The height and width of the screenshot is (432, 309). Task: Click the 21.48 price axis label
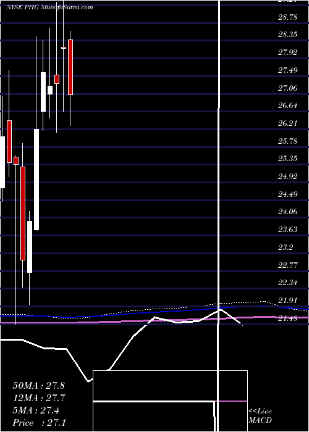(x=287, y=318)
